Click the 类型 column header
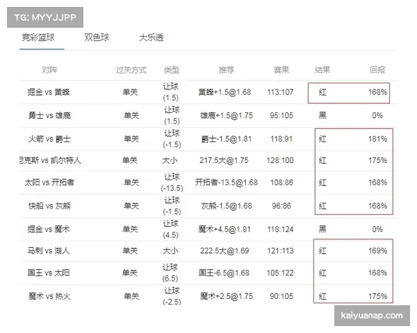The height and width of the screenshot is (333, 417). [x=172, y=70]
